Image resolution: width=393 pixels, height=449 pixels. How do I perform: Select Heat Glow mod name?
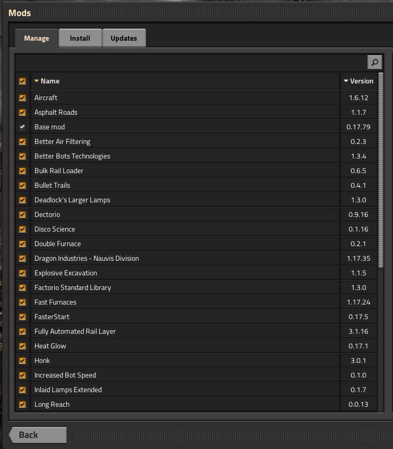point(50,346)
